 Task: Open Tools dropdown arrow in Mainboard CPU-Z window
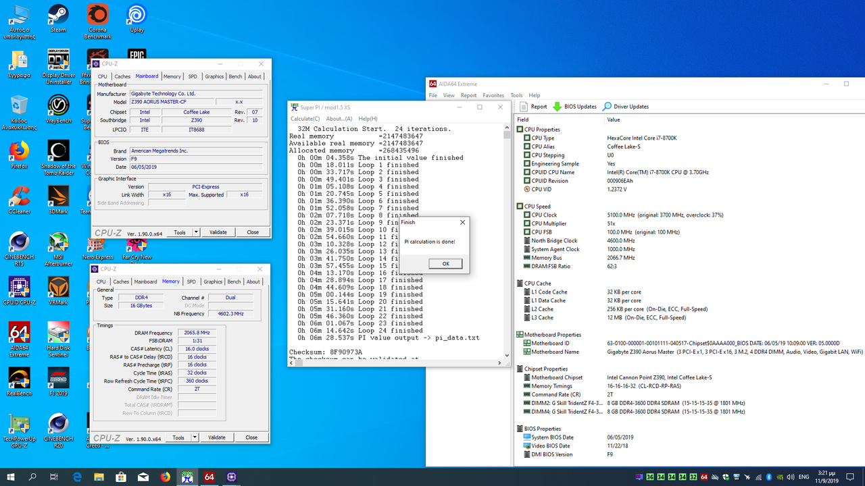(196, 232)
